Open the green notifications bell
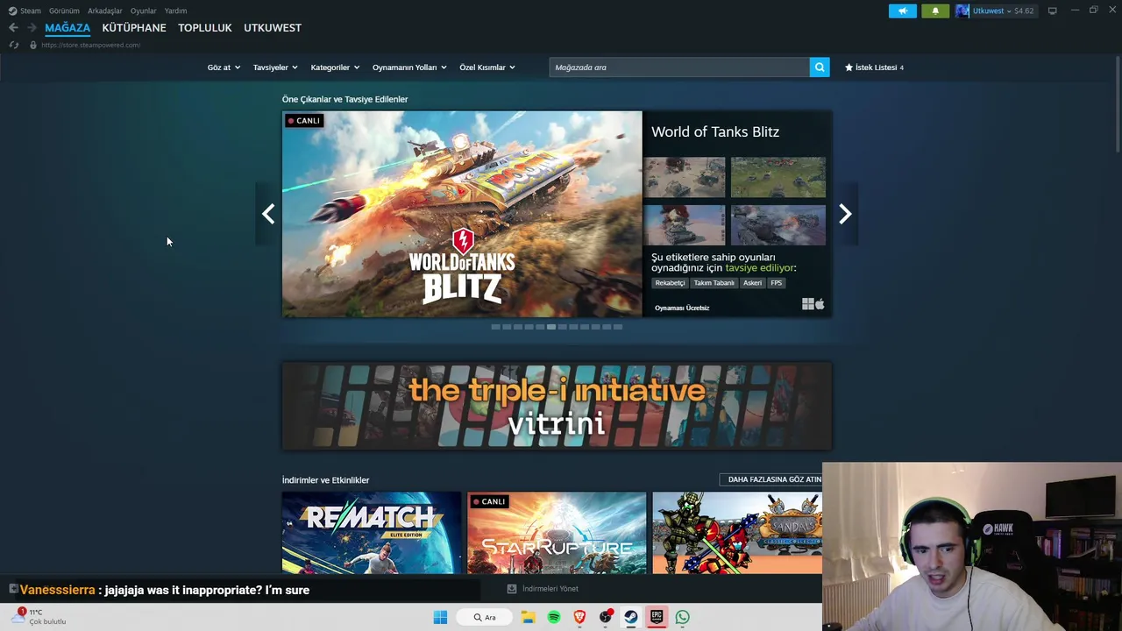The width and height of the screenshot is (1122, 631). pos(935,11)
